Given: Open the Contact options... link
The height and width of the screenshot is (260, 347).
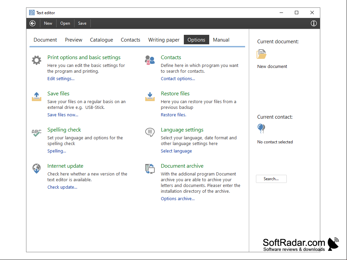Looking at the screenshot, I should (x=178, y=79).
